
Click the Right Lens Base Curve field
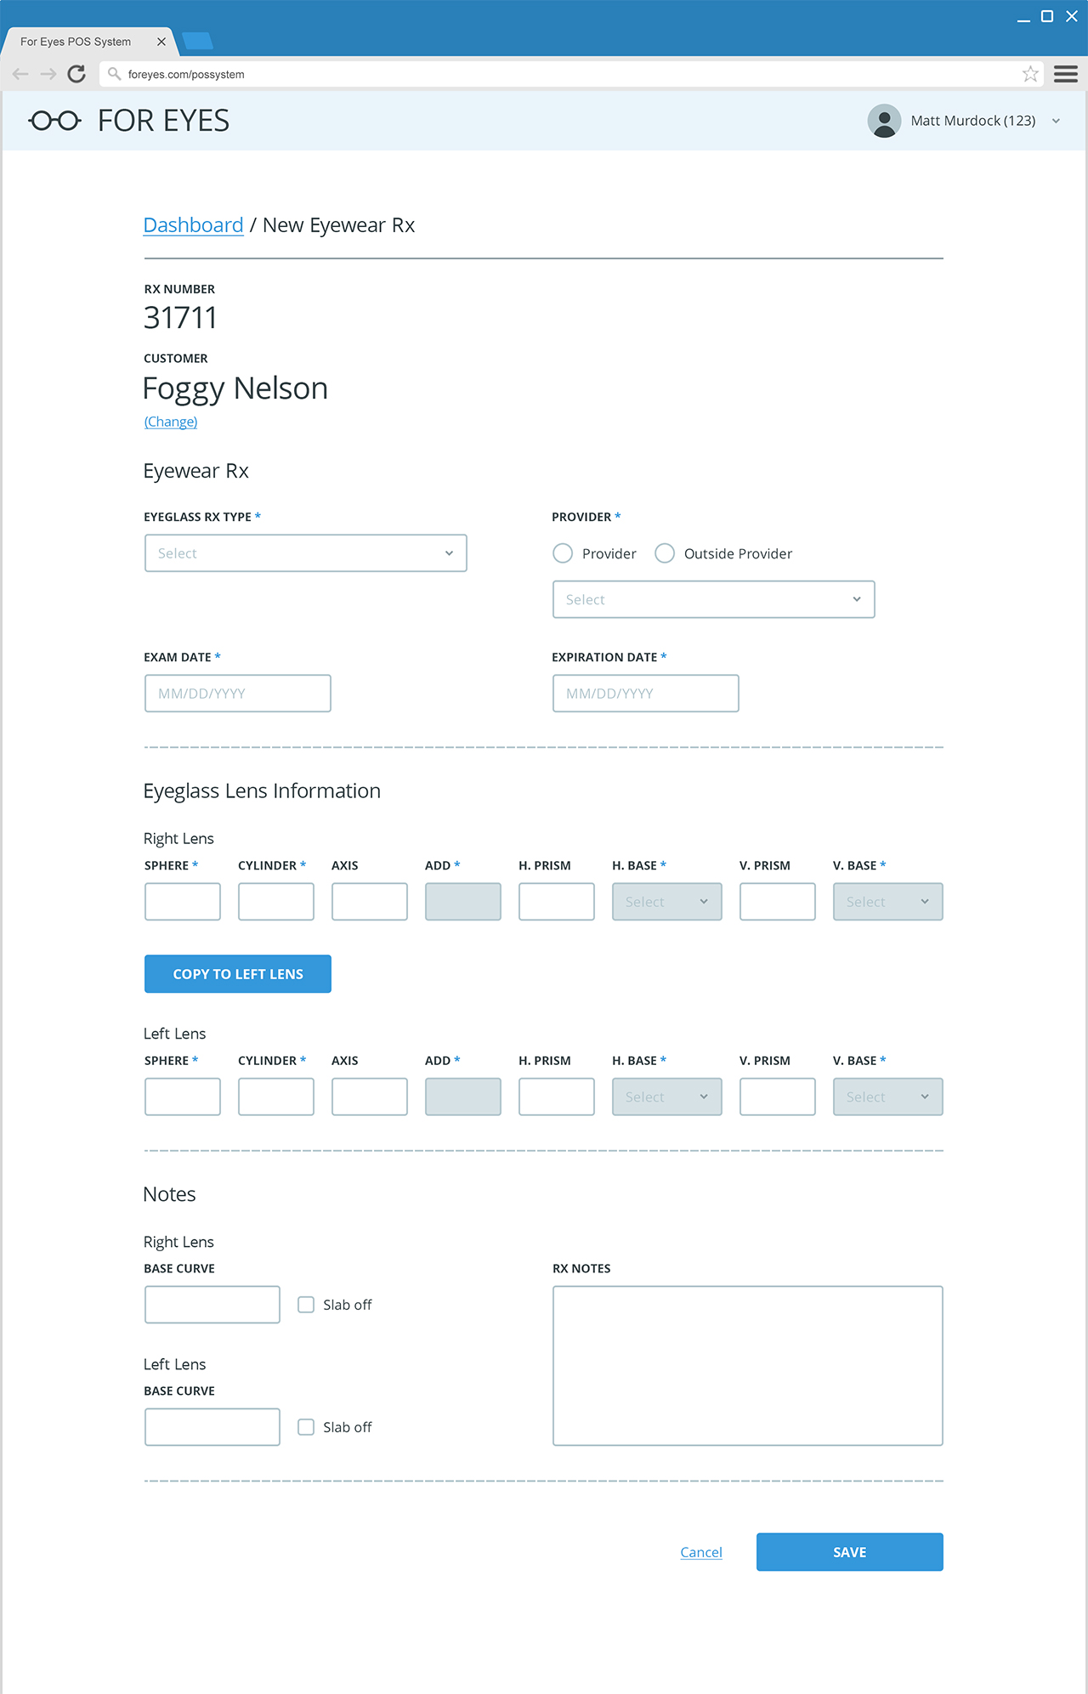click(212, 1305)
